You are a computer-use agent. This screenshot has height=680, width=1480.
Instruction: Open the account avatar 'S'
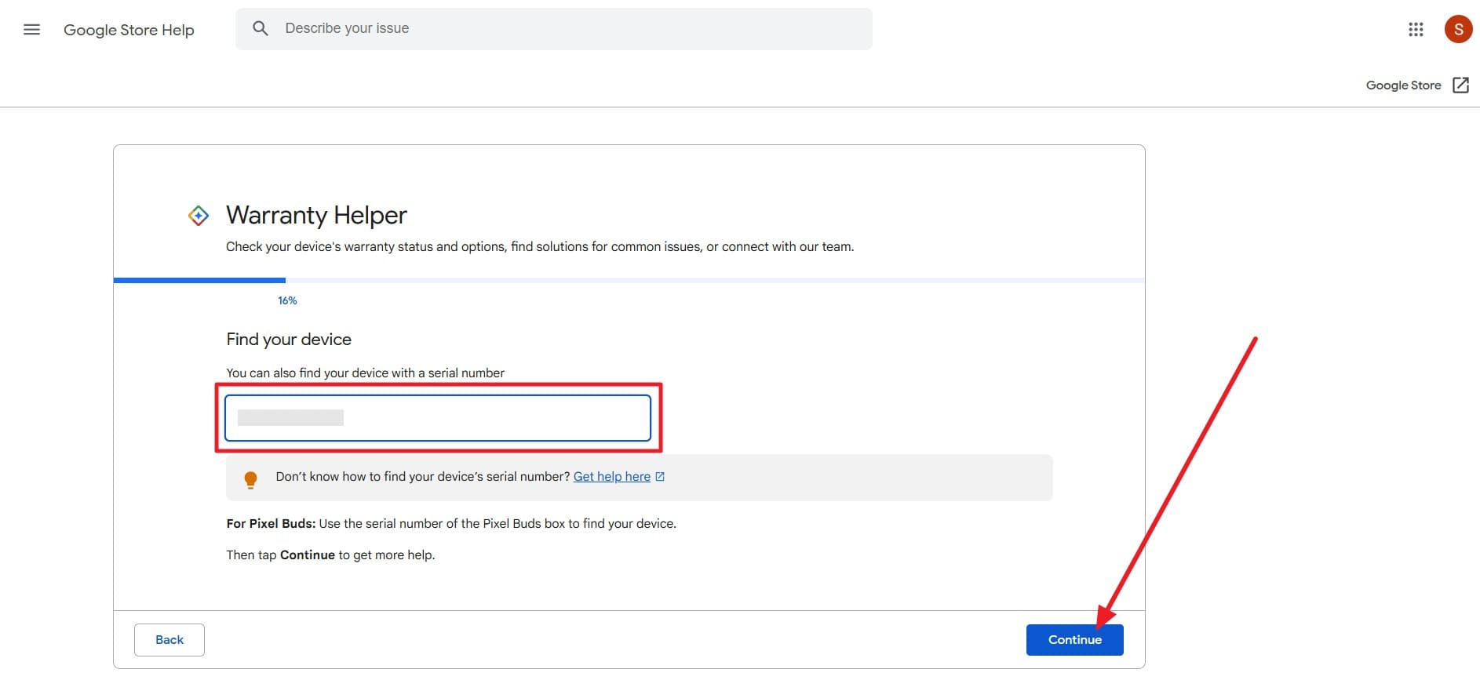1458,30
